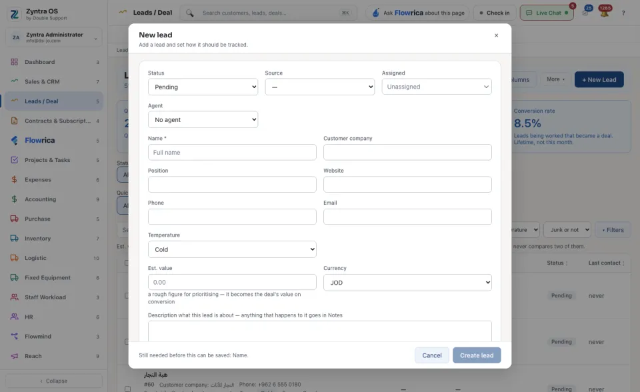The image size is (640, 392).
Task: Open the Currency dropdown showing JOD
Action: [x=407, y=283]
